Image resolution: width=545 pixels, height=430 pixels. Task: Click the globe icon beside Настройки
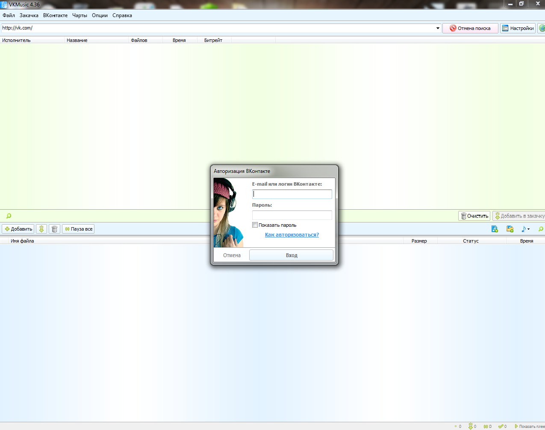542,28
